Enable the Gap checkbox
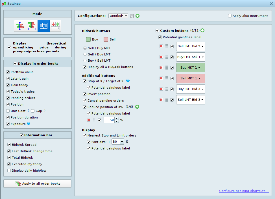Screen dimensions: 275x199 pyautogui.click(x=33, y=111)
